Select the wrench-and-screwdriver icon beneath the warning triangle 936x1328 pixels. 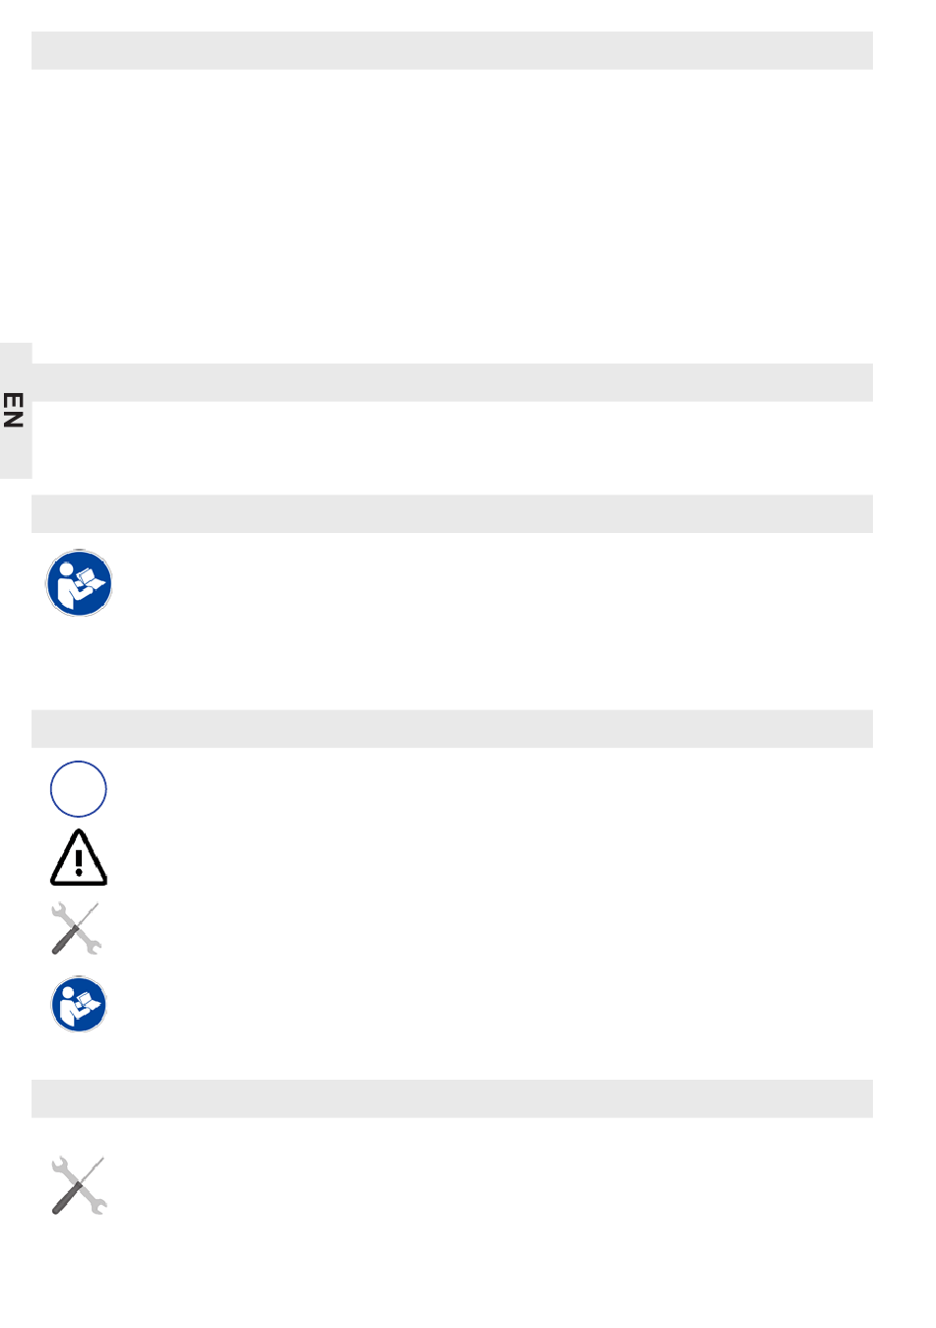[76, 929]
